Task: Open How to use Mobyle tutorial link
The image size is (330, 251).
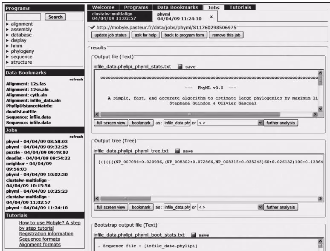Action: [x=49, y=225]
